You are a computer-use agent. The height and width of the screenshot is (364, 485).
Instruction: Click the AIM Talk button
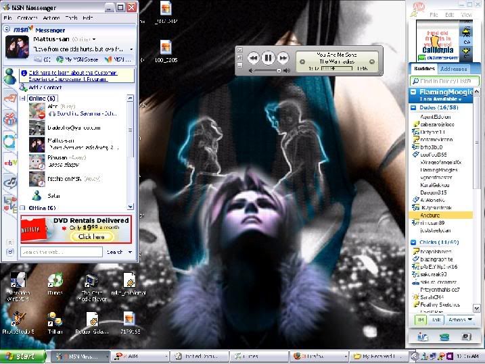pyautogui.click(x=436, y=320)
